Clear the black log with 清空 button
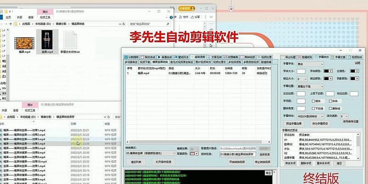Viewport: 368px width, 184px height. click(268, 173)
